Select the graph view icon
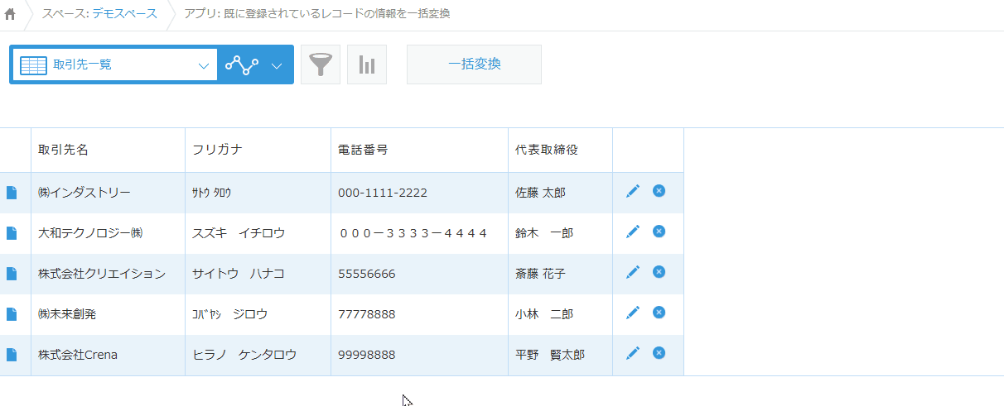 coord(242,65)
